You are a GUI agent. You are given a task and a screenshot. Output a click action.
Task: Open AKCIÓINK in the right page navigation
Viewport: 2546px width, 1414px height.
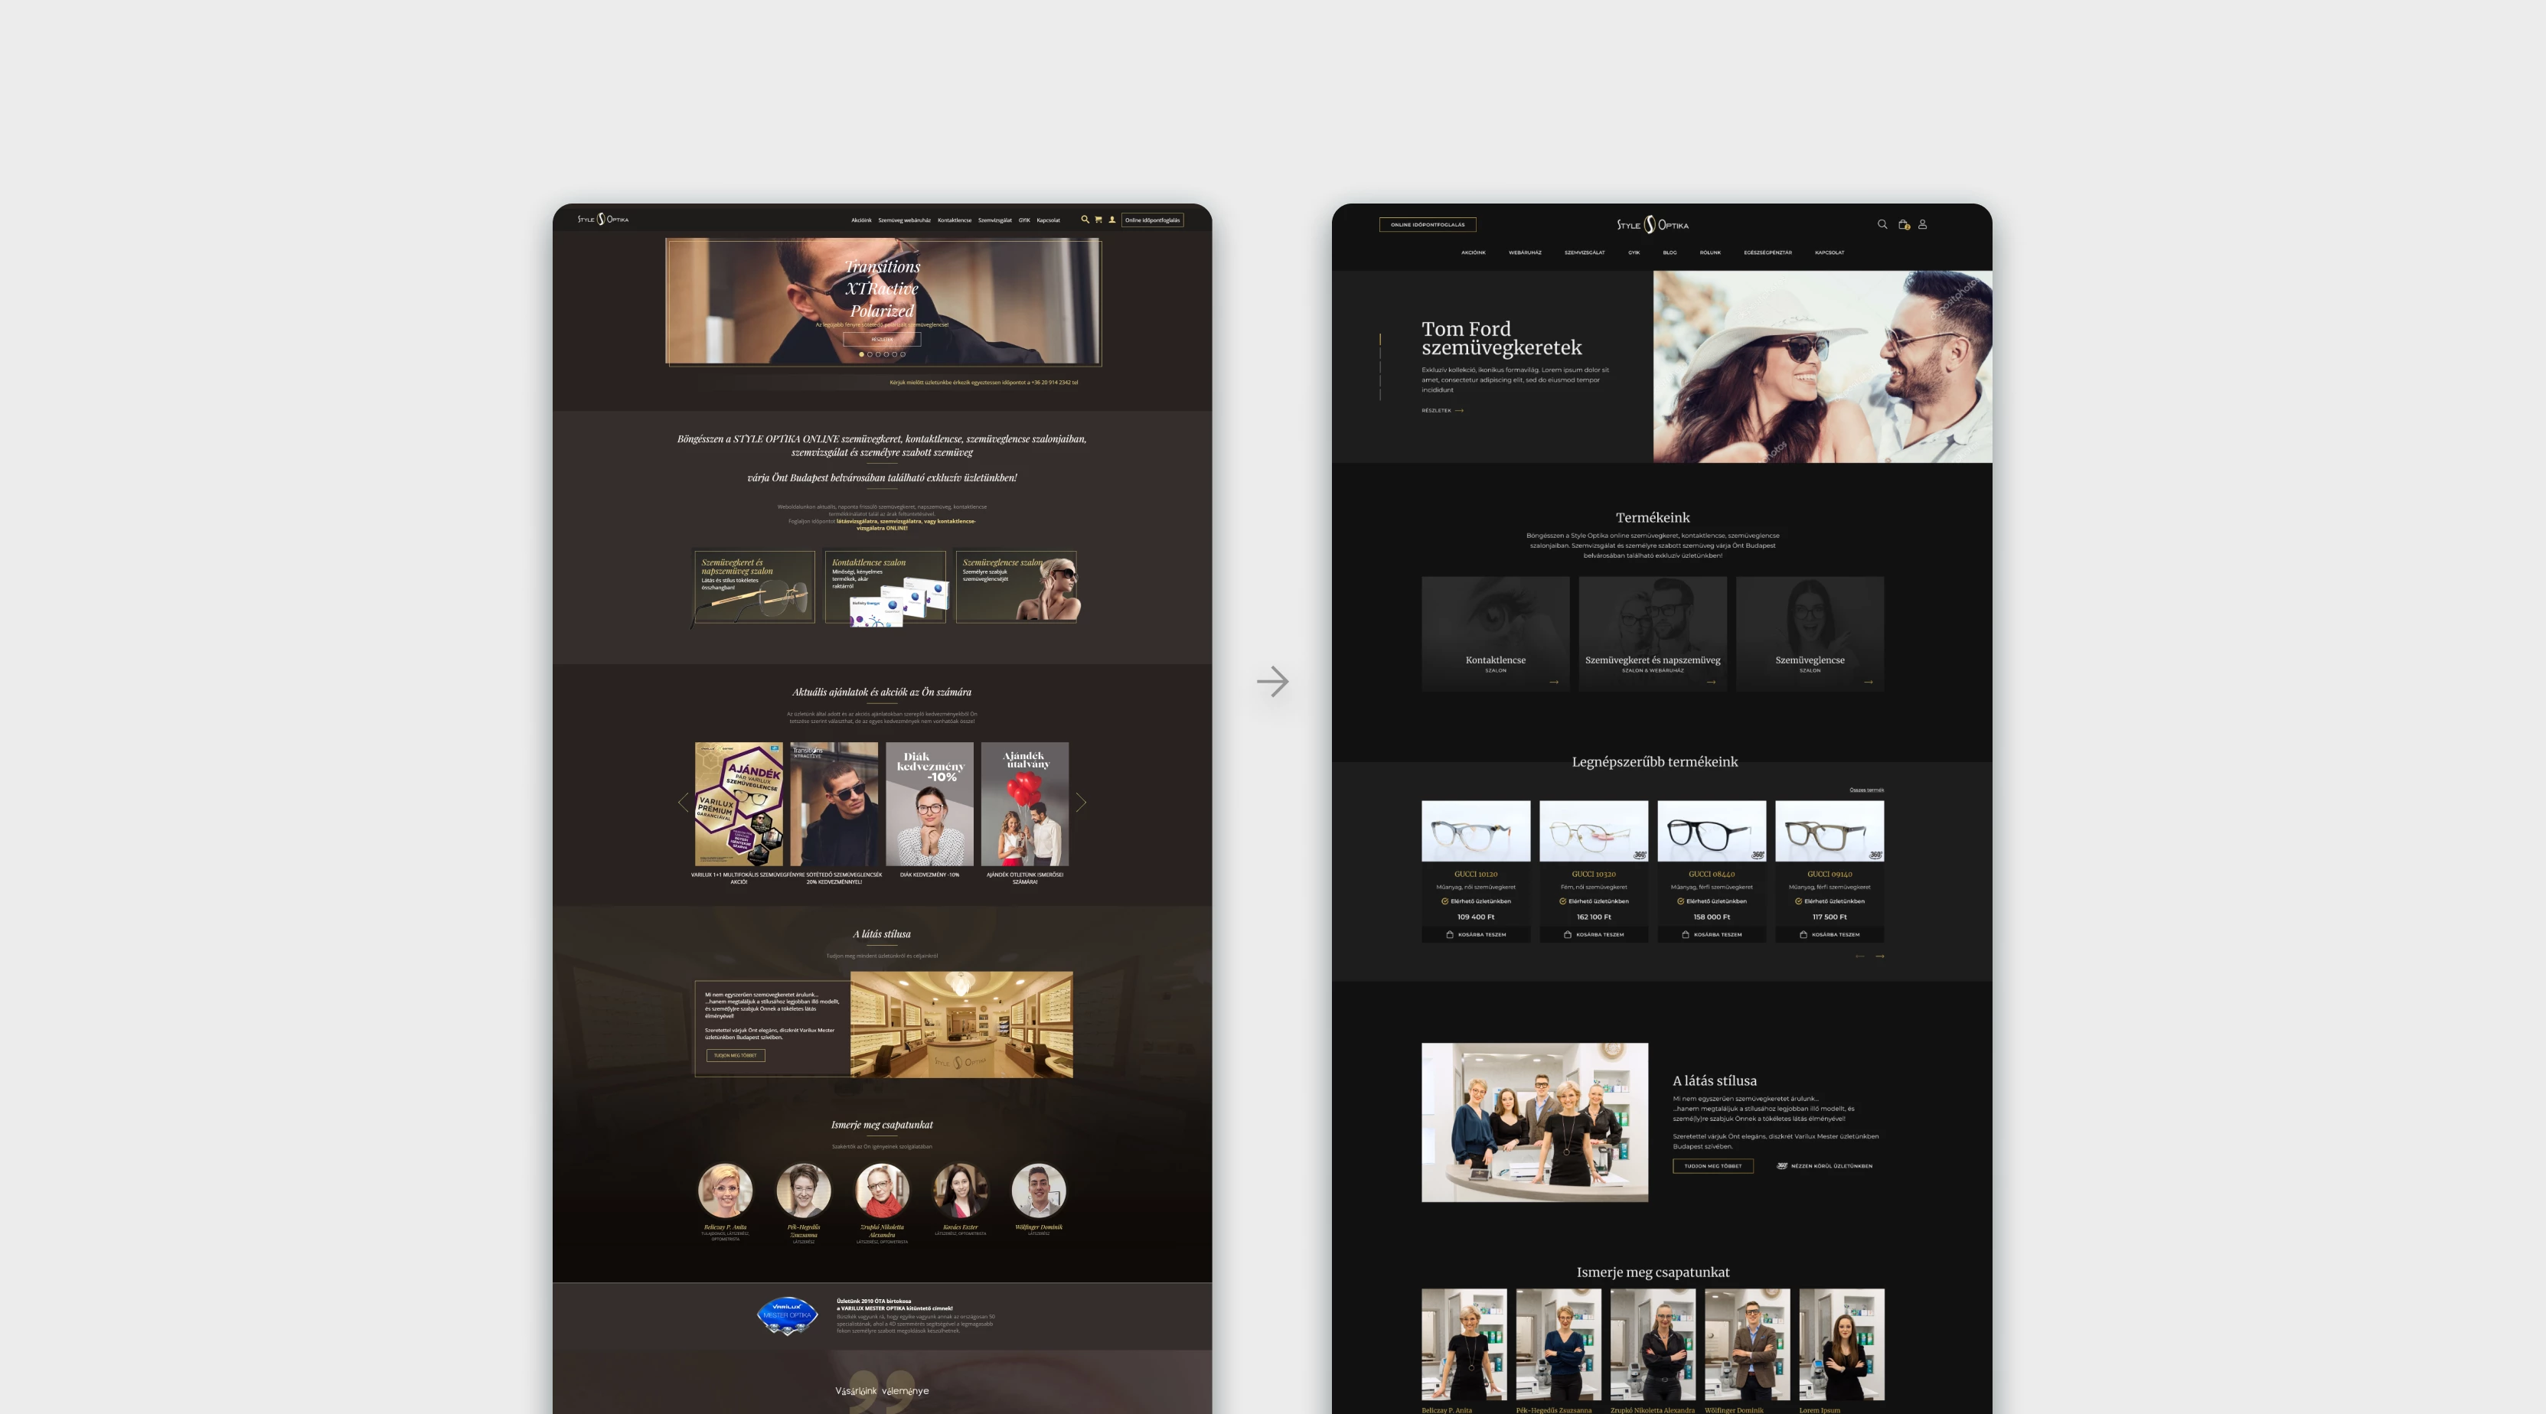click(x=1473, y=253)
